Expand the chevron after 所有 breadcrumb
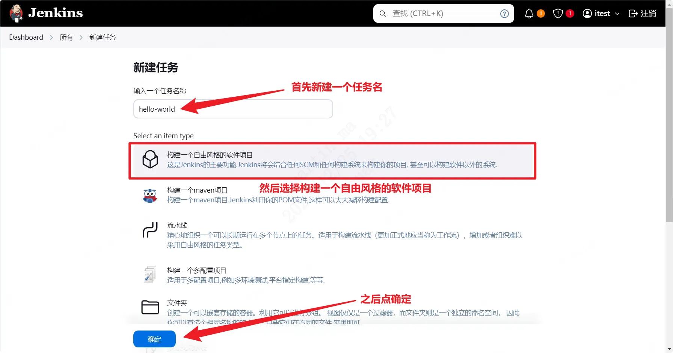 (x=81, y=37)
